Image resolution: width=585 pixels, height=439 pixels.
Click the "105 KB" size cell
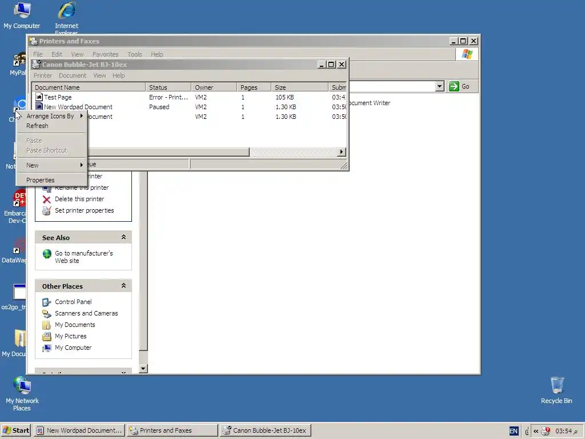pos(285,97)
